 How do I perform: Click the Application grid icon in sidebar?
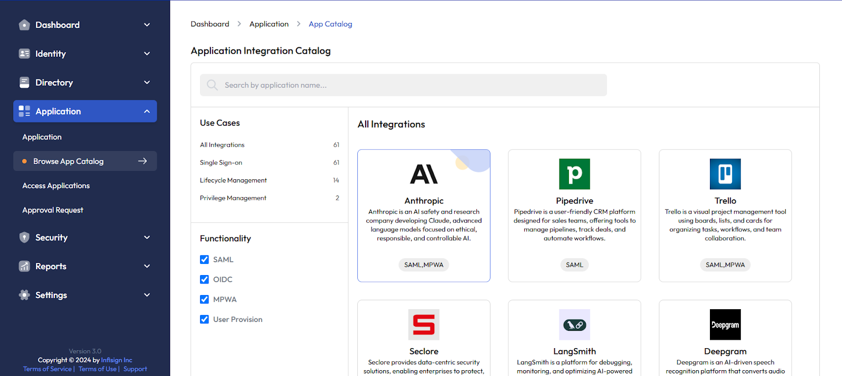point(24,111)
